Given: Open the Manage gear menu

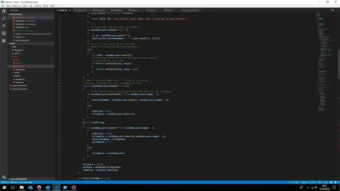Looking at the screenshot, I should (x=4, y=177).
